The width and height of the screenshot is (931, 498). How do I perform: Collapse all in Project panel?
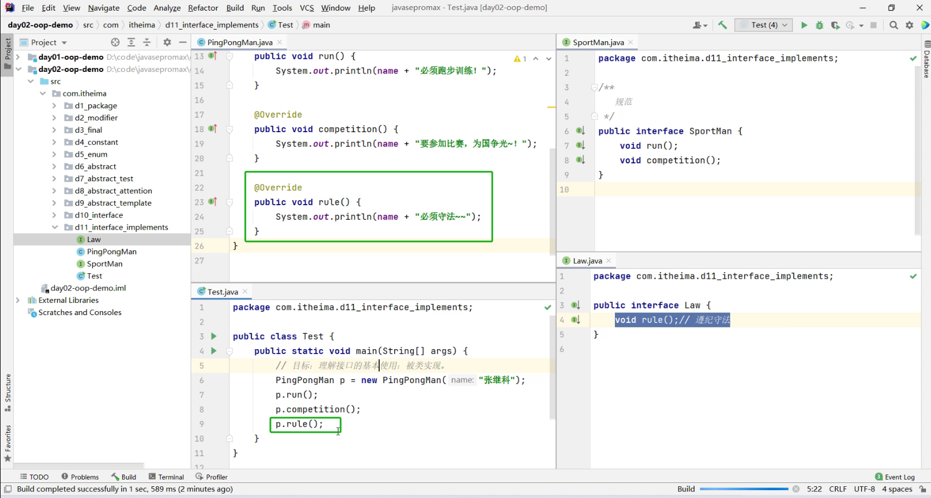(x=147, y=42)
